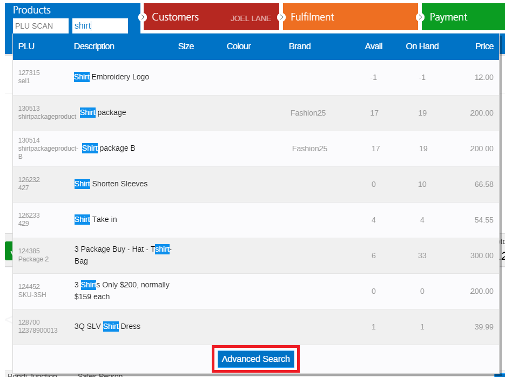The width and height of the screenshot is (505, 377).
Task: Click the Advanced Search button
Action: pos(255,359)
